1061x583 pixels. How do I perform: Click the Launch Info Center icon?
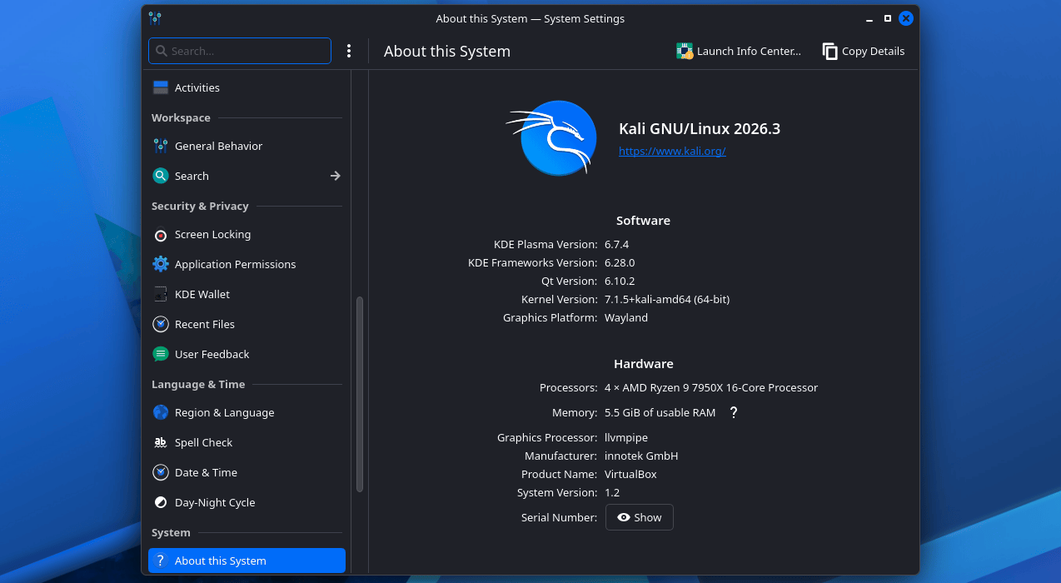pos(685,51)
